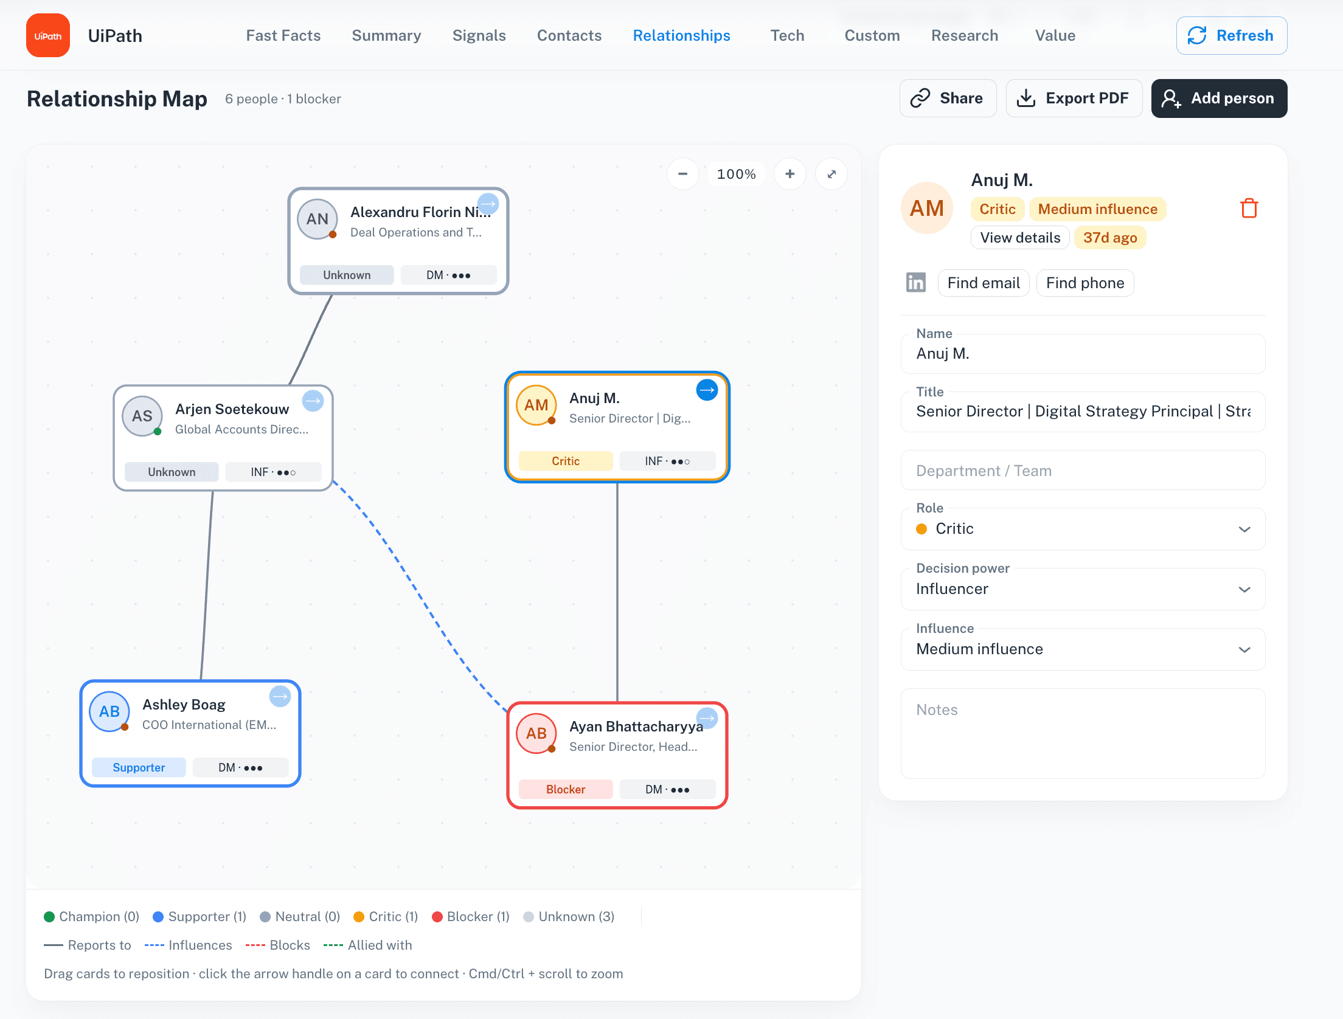Click Unknown tag on Arjen Soetekouw card
Image resolution: width=1343 pixels, height=1019 pixels.
coord(172,472)
